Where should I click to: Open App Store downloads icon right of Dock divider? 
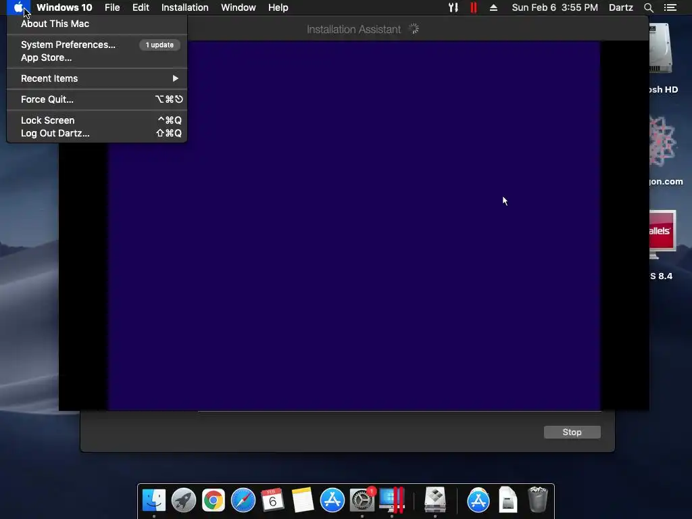[478, 500]
